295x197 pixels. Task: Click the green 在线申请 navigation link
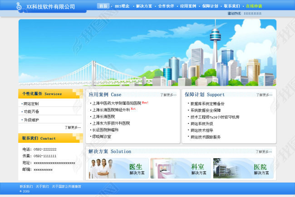pos(254,6)
